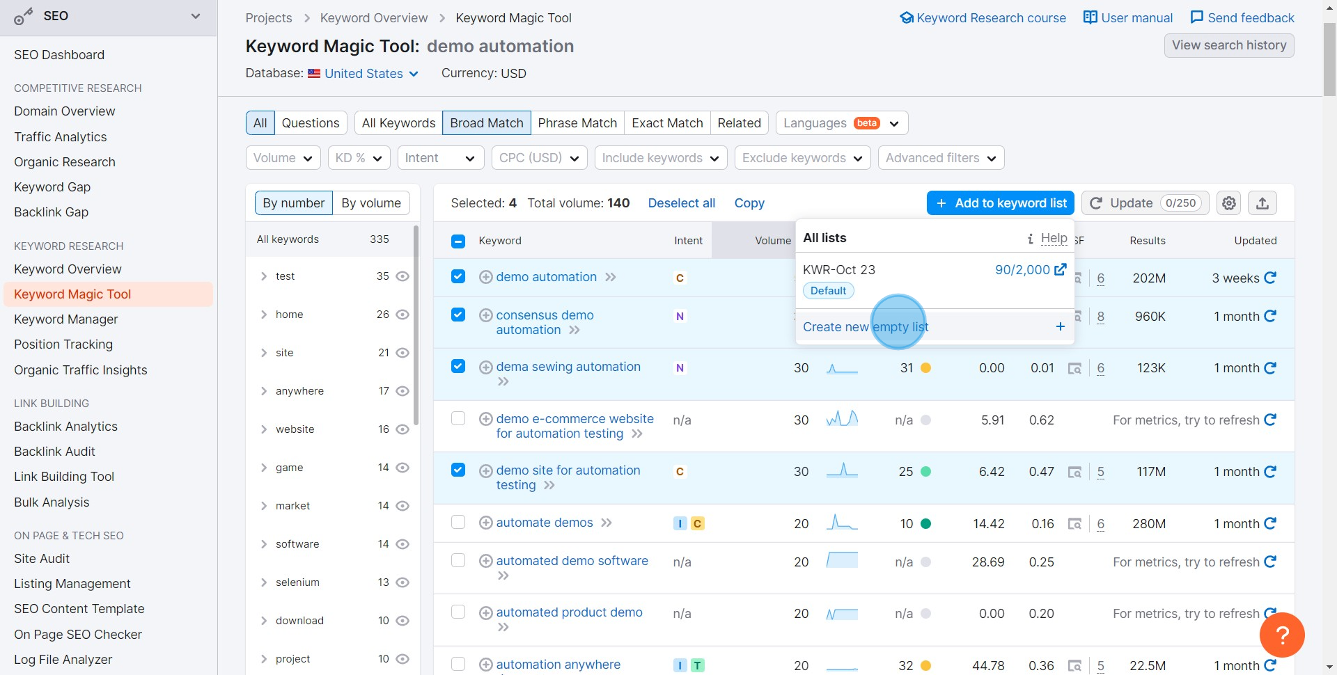Select the Phrase Match tab
Viewport: 1337px width, 675px height.
pos(577,123)
